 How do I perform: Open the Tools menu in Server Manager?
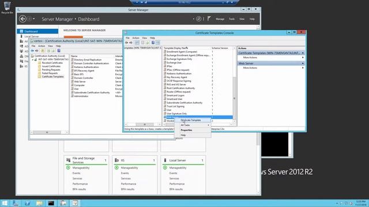click(x=232, y=19)
